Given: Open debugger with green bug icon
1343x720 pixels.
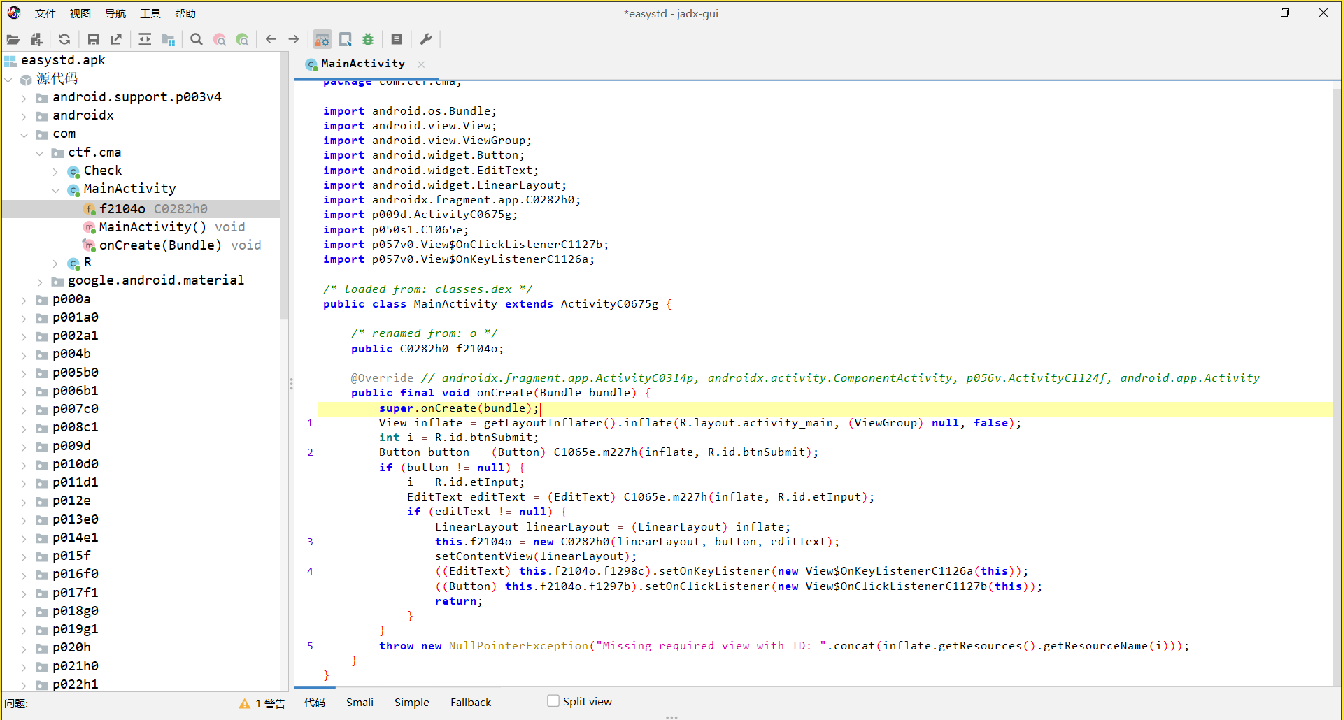Looking at the screenshot, I should (x=368, y=40).
